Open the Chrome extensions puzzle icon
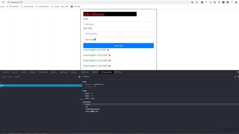The height and width of the screenshot is (134, 239). coord(236,2)
